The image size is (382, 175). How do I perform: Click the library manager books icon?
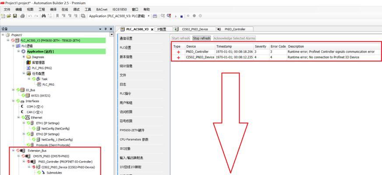(28, 62)
